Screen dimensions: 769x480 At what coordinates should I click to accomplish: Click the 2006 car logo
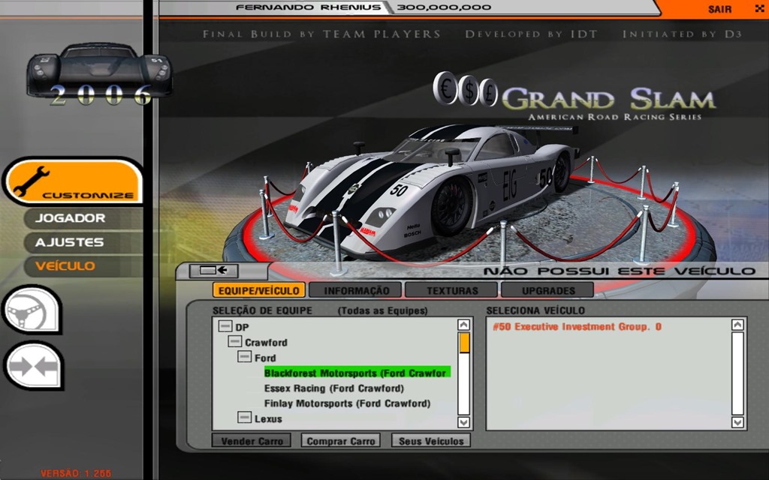pyautogui.click(x=99, y=73)
